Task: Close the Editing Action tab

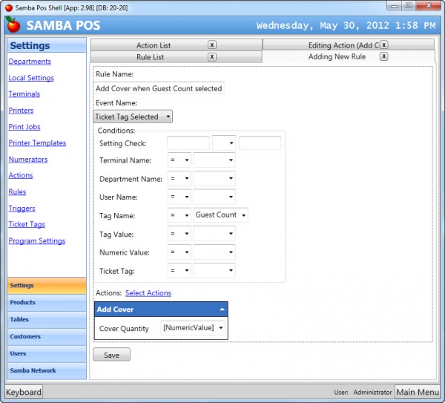Action: [x=383, y=45]
